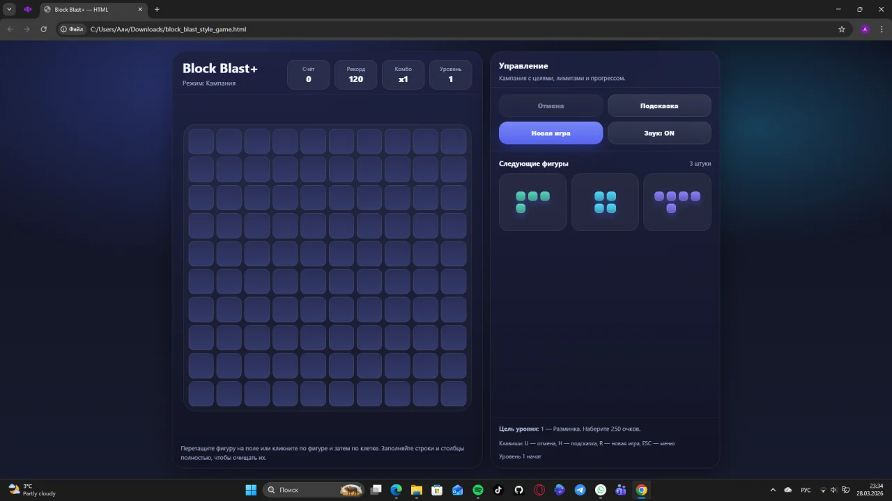
Task: Open the volume control in system tray
Action: [x=834, y=490]
